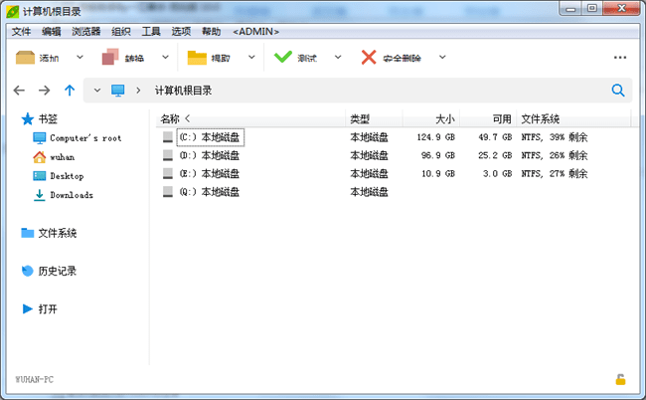Click the History clock icon
This screenshot has height=400, width=646.
[27, 271]
